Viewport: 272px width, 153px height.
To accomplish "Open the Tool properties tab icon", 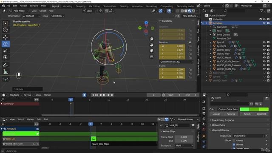I will tap(204, 102).
